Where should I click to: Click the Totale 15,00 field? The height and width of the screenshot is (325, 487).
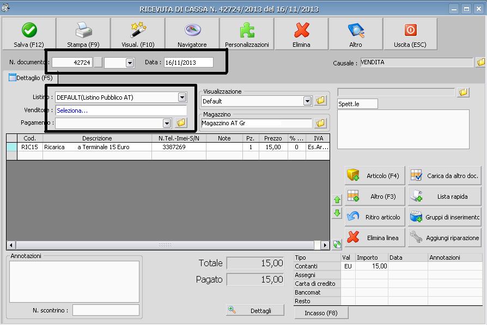255,263
